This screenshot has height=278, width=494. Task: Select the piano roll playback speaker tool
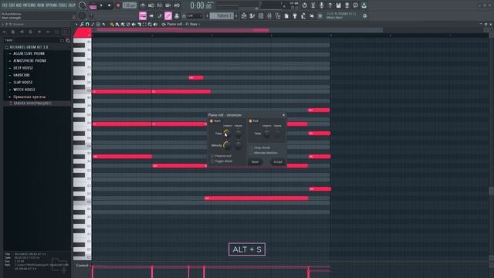[x=155, y=24]
